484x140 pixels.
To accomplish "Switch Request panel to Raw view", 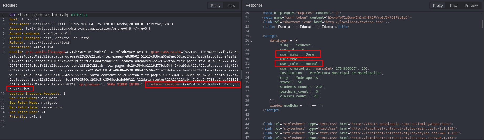I will (231, 6).
